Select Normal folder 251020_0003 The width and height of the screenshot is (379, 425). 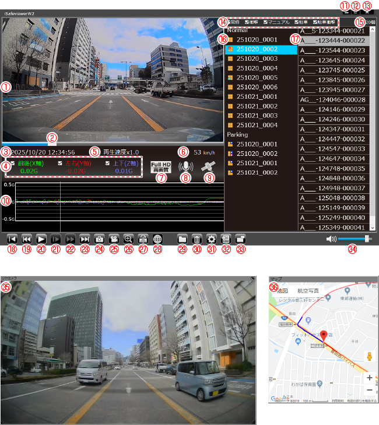pyautogui.click(x=257, y=58)
